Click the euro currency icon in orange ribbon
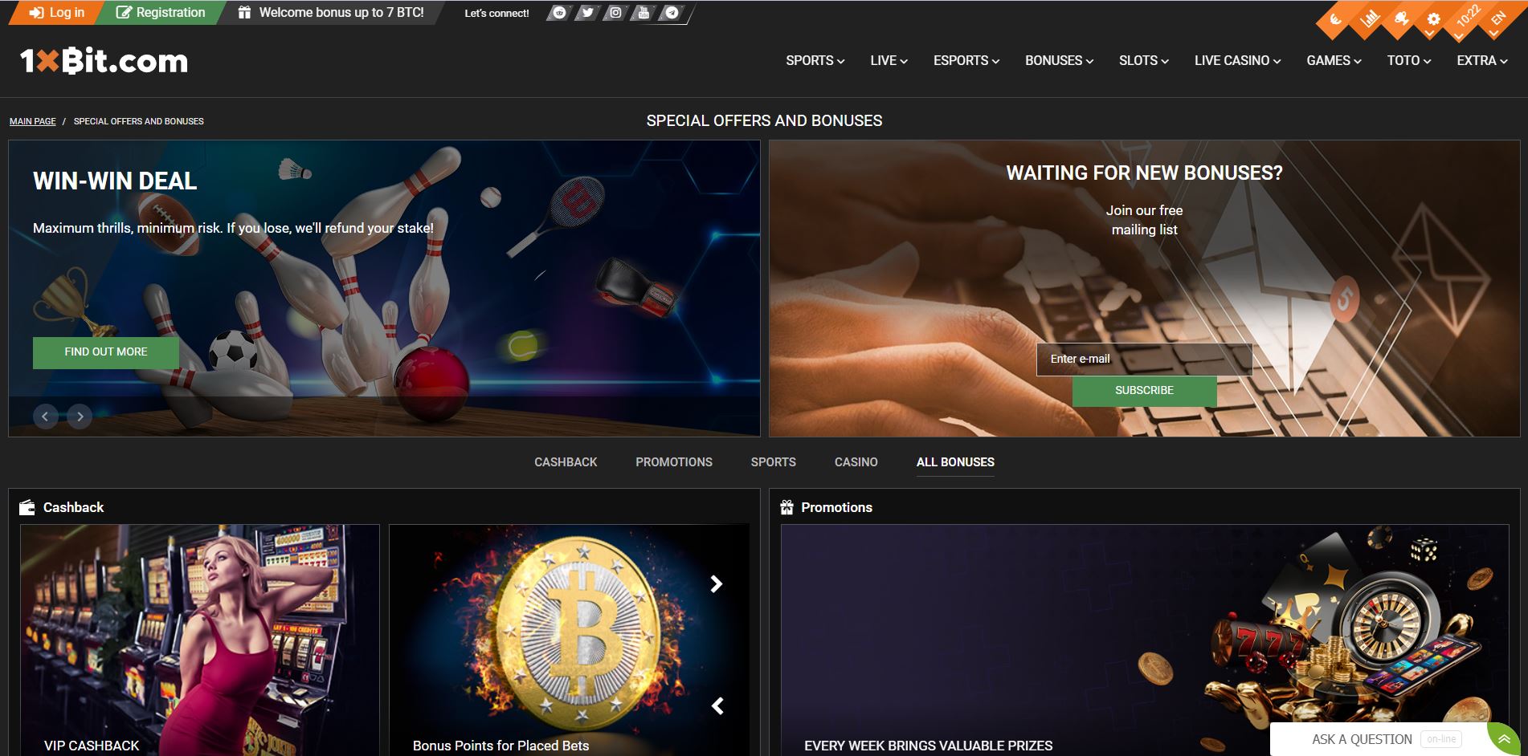The width and height of the screenshot is (1528, 756). tap(1335, 19)
